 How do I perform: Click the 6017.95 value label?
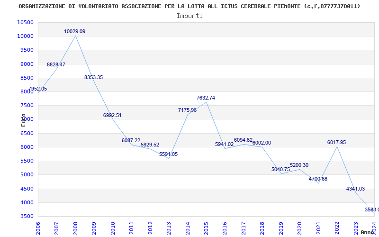coord(337,143)
